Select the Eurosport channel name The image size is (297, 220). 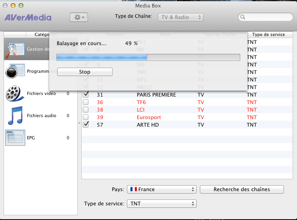(149, 118)
